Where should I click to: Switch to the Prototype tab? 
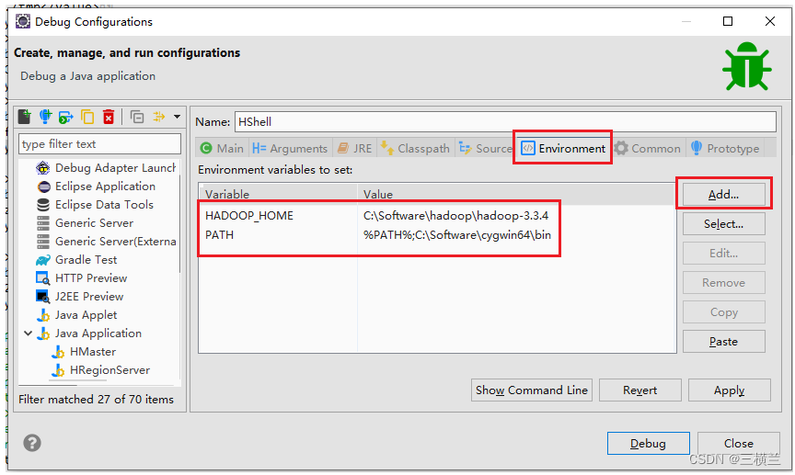[724, 148]
